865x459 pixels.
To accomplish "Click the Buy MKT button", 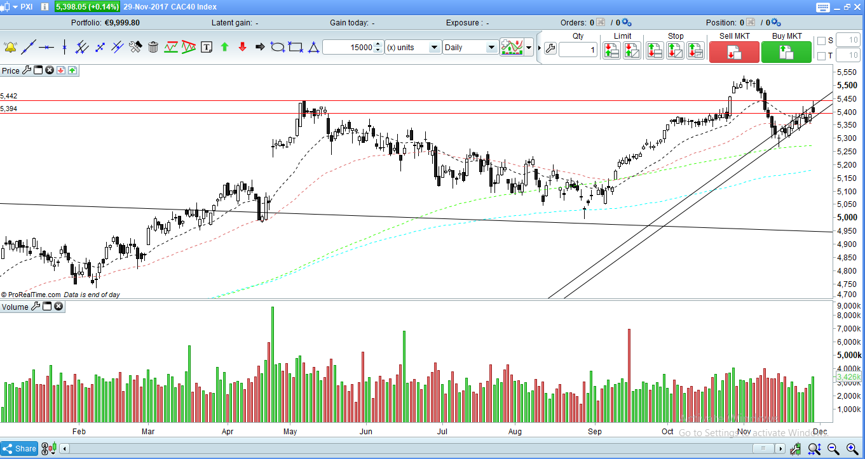I will [787, 52].
